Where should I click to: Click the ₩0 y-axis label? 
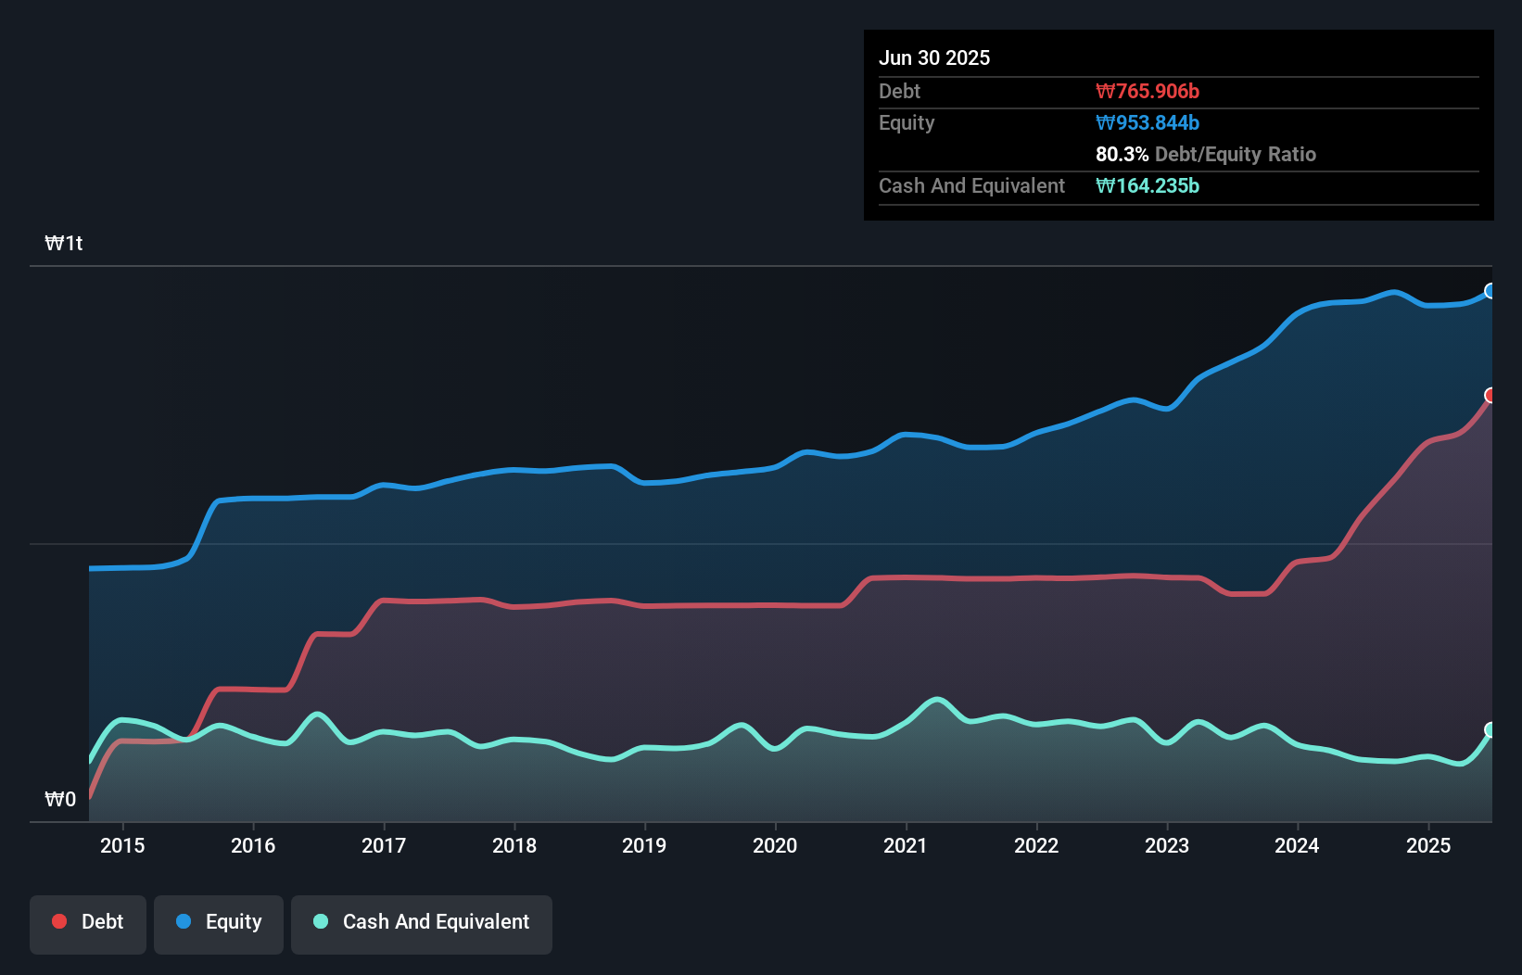click(61, 800)
